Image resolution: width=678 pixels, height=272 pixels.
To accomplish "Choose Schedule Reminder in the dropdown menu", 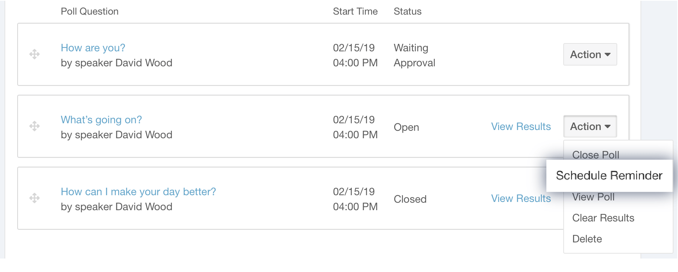I will [x=609, y=175].
